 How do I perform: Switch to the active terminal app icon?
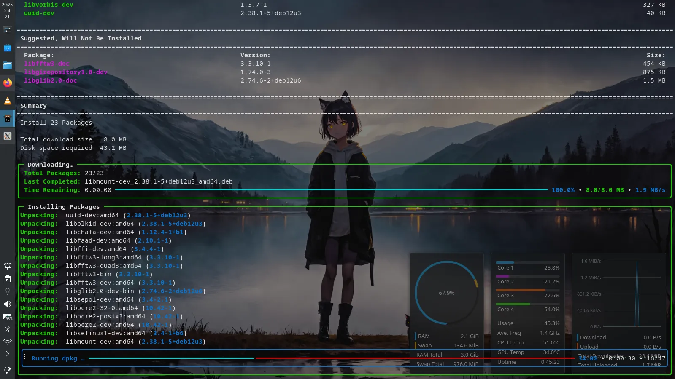(x=7, y=118)
